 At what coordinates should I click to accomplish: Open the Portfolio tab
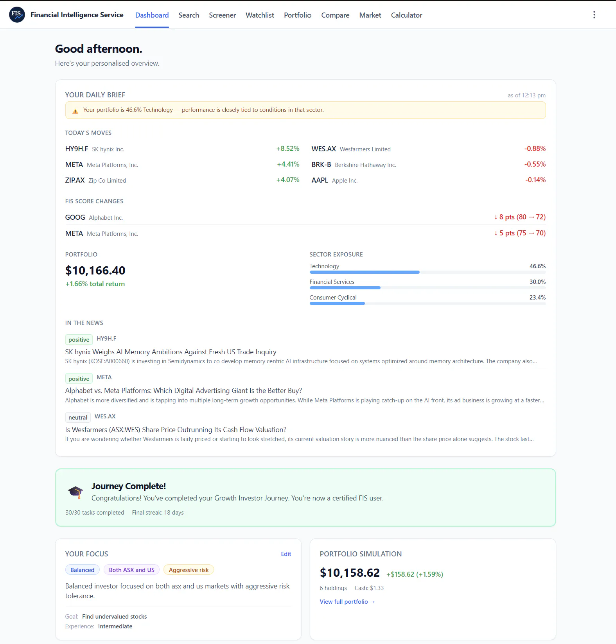pyautogui.click(x=298, y=15)
